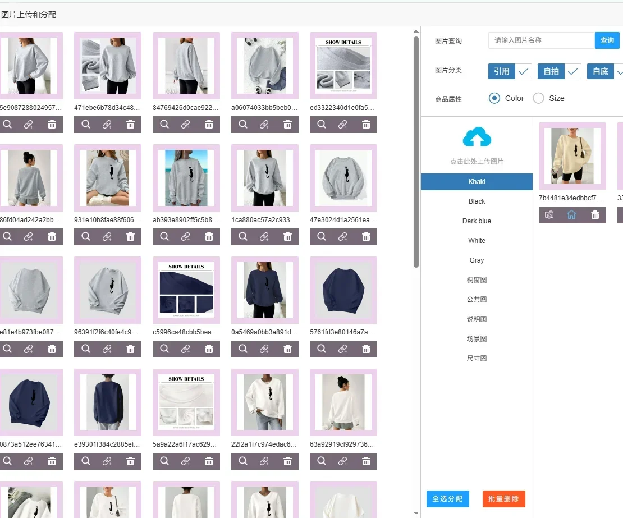
Task: Toggle the checkmark next to 引用
Action: [x=524, y=71]
